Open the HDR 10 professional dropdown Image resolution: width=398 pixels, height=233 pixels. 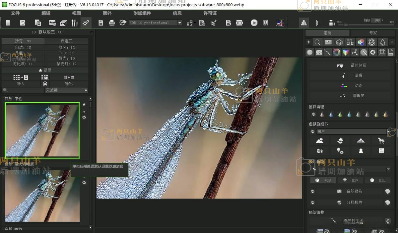[x=179, y=23]
